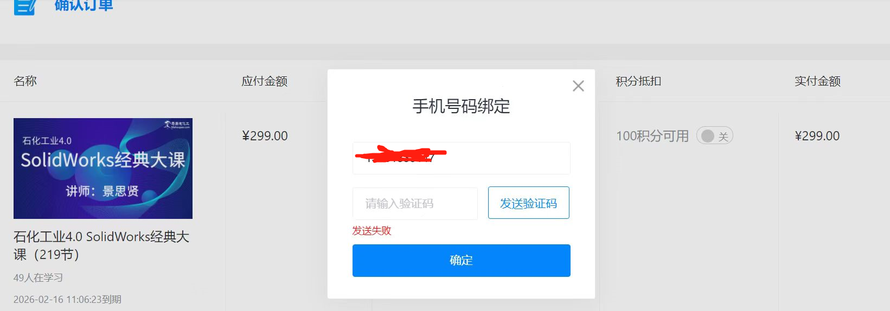Click the 积分抵扣 column header

(x=638, y=81)
